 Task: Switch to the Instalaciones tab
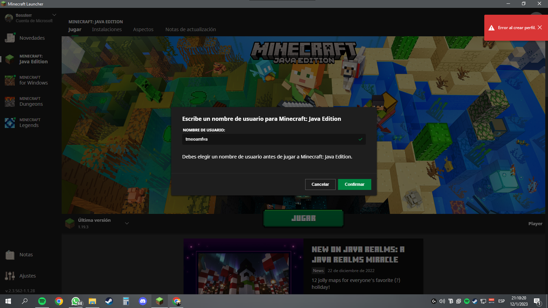[107, 29]
